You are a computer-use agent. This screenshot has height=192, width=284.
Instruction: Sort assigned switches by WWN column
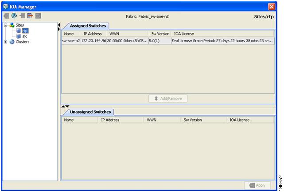pos(127,34)
